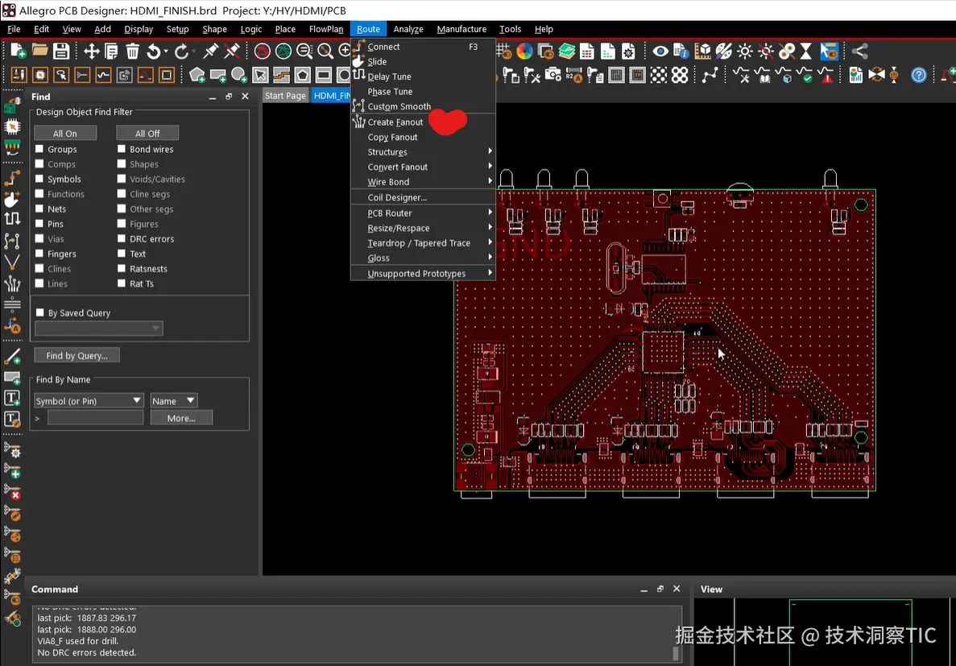Choose Create Fanout from Route menu
Image resolution: width=956 pixels, height=666 pixels.
click(395, 122)
